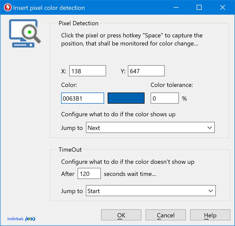Click the seconds wait time field
Screen dimensions: 235x226
pyautogui.click(x=89, y=173)
